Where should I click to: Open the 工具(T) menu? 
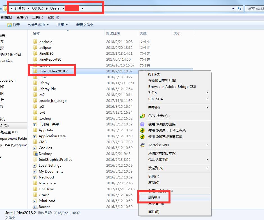click(38, 17)
